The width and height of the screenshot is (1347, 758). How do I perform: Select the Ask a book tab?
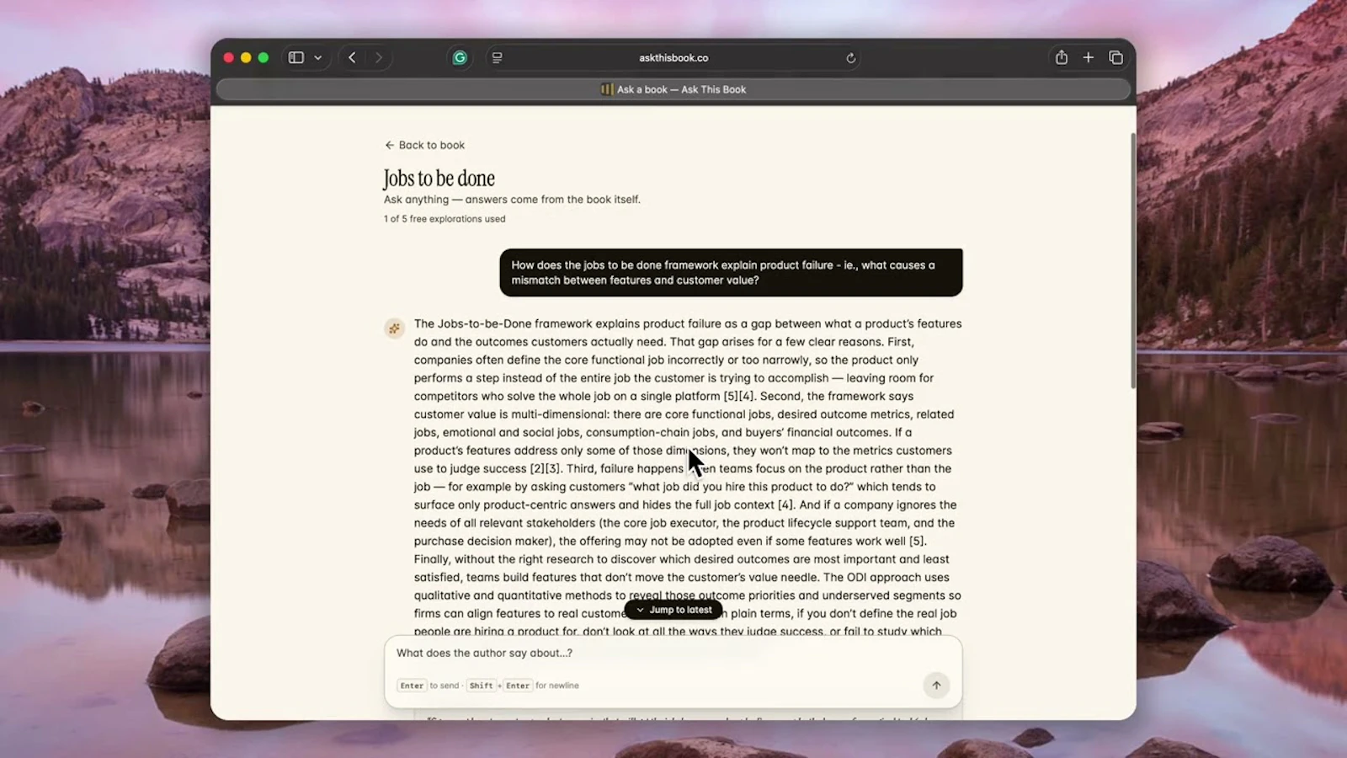click(x=673, y=89)
